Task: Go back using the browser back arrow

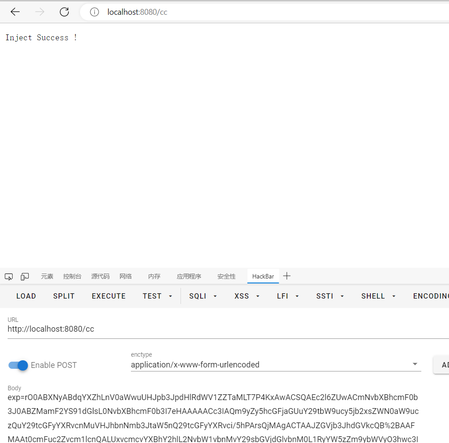Action: click(x=15, y=12)
